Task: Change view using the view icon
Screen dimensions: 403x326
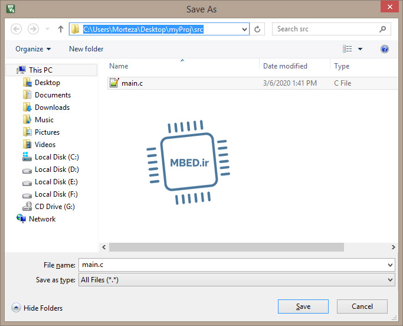Action: pos(347,48)
